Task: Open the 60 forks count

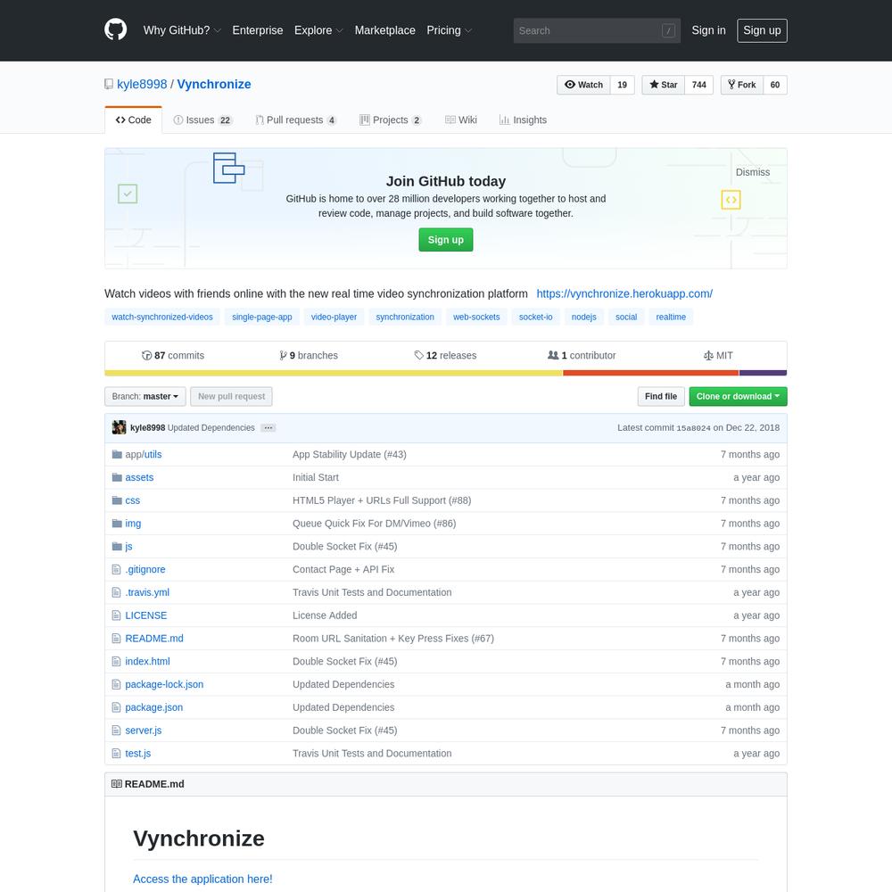Action: coord(775,85)
